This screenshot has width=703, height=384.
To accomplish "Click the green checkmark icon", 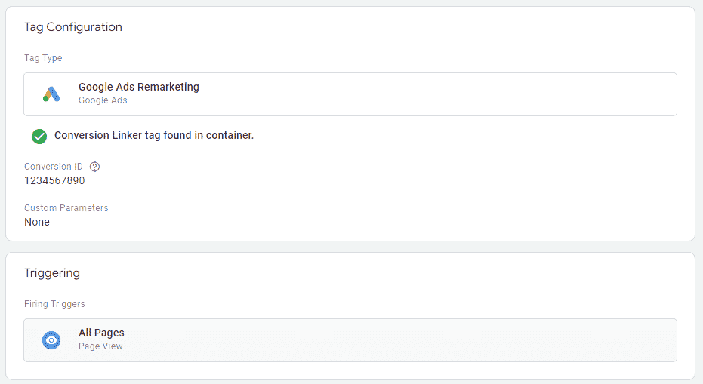I will [39, 137].
